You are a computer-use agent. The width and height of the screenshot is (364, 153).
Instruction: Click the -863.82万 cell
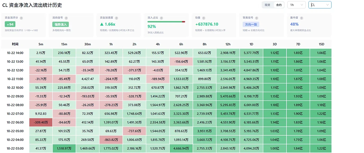[111, 140]
